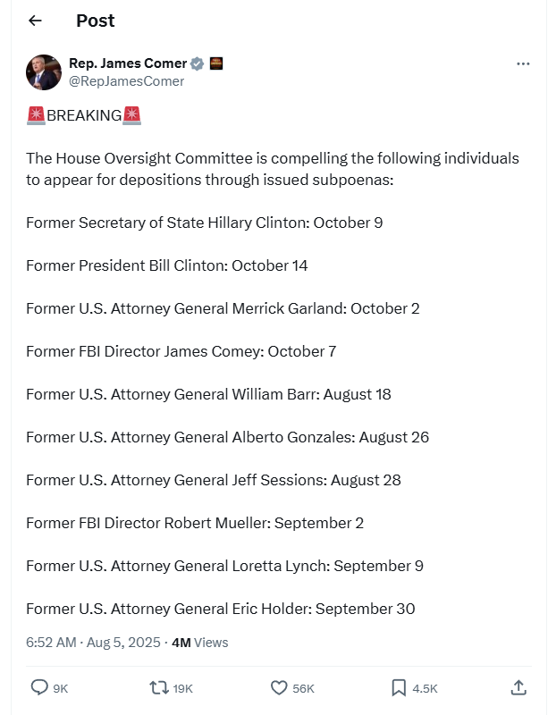Click the 4.5K bookmarks count
This screenshot has width=548, height=715.
(425, 688)
